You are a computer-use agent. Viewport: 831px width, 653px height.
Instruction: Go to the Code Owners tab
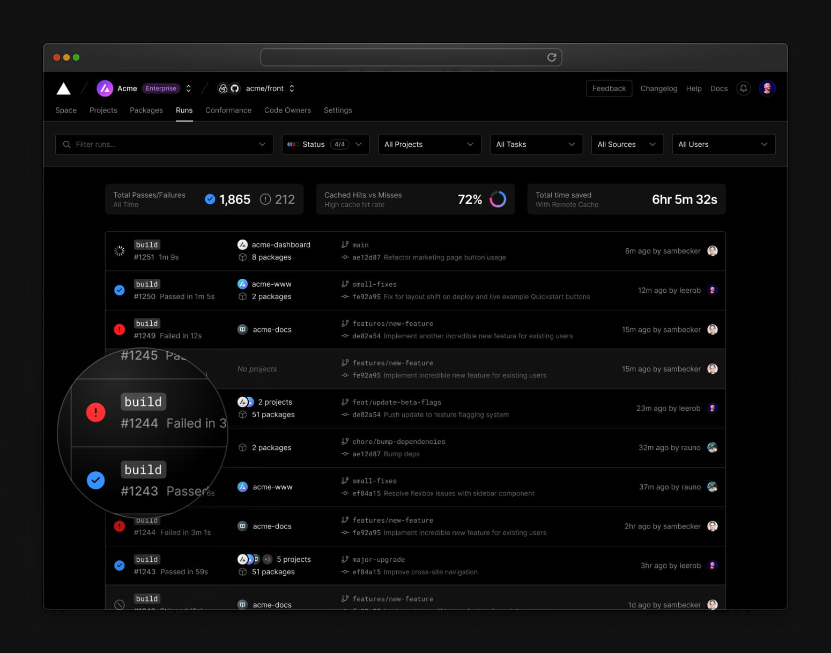287,110
